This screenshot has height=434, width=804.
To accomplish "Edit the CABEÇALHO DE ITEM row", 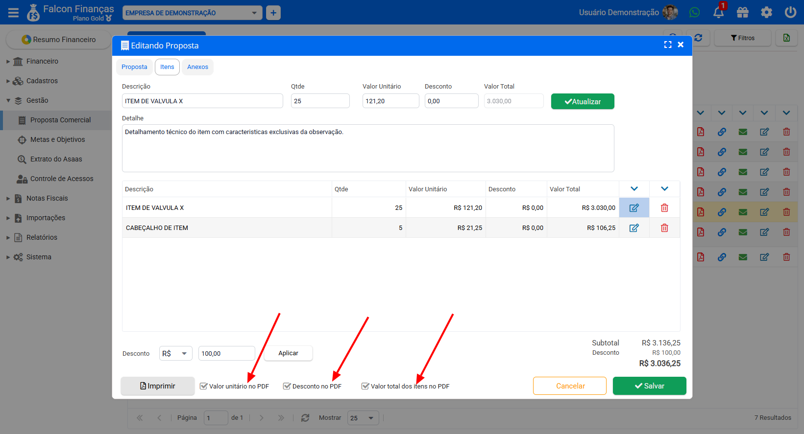I will point(634,228).
